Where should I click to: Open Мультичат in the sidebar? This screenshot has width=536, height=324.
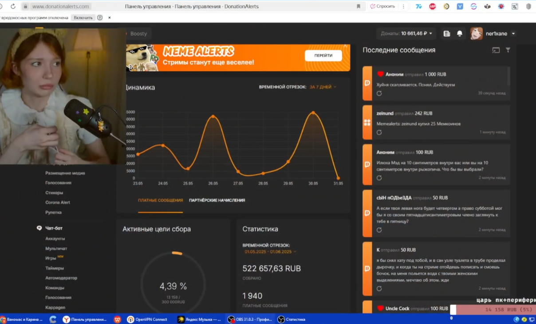[56, 249]
